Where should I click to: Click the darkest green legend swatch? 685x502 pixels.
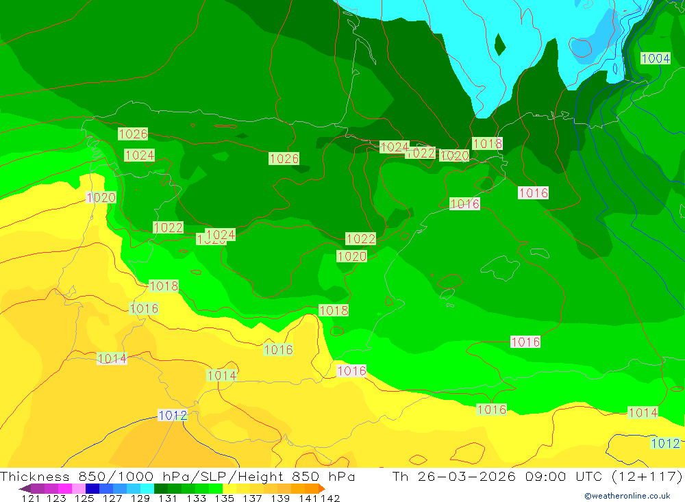[x=161, y=488]
